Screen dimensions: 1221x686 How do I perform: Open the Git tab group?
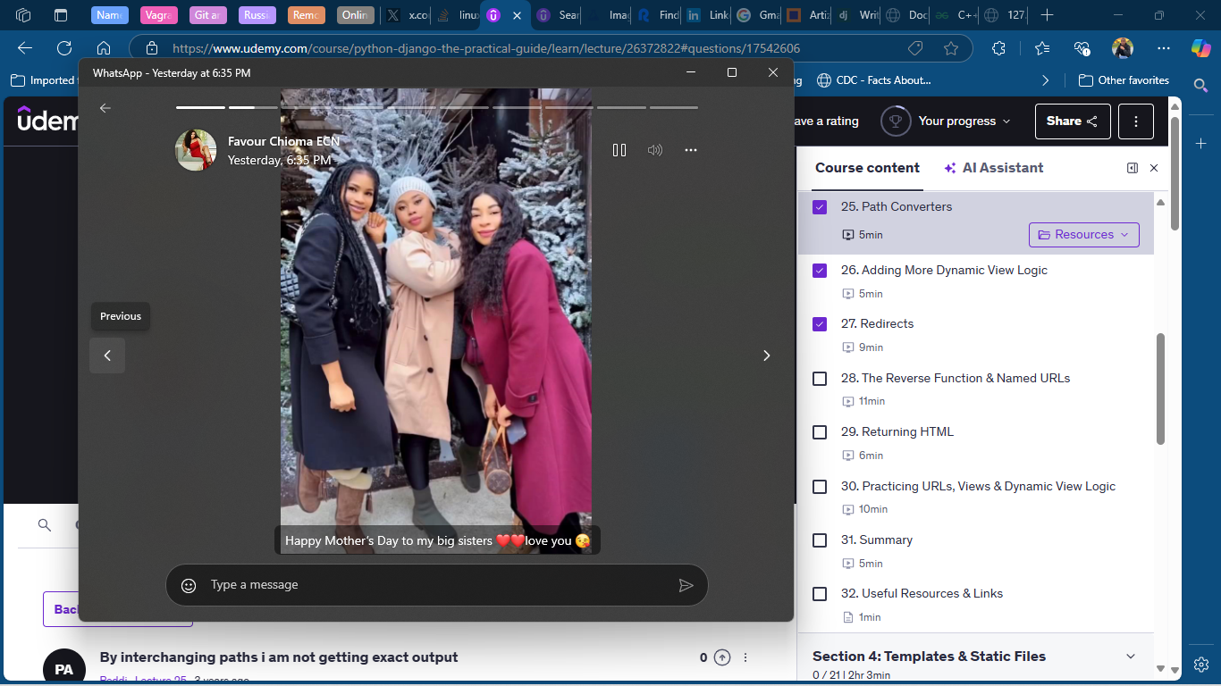tap(207, 15)
